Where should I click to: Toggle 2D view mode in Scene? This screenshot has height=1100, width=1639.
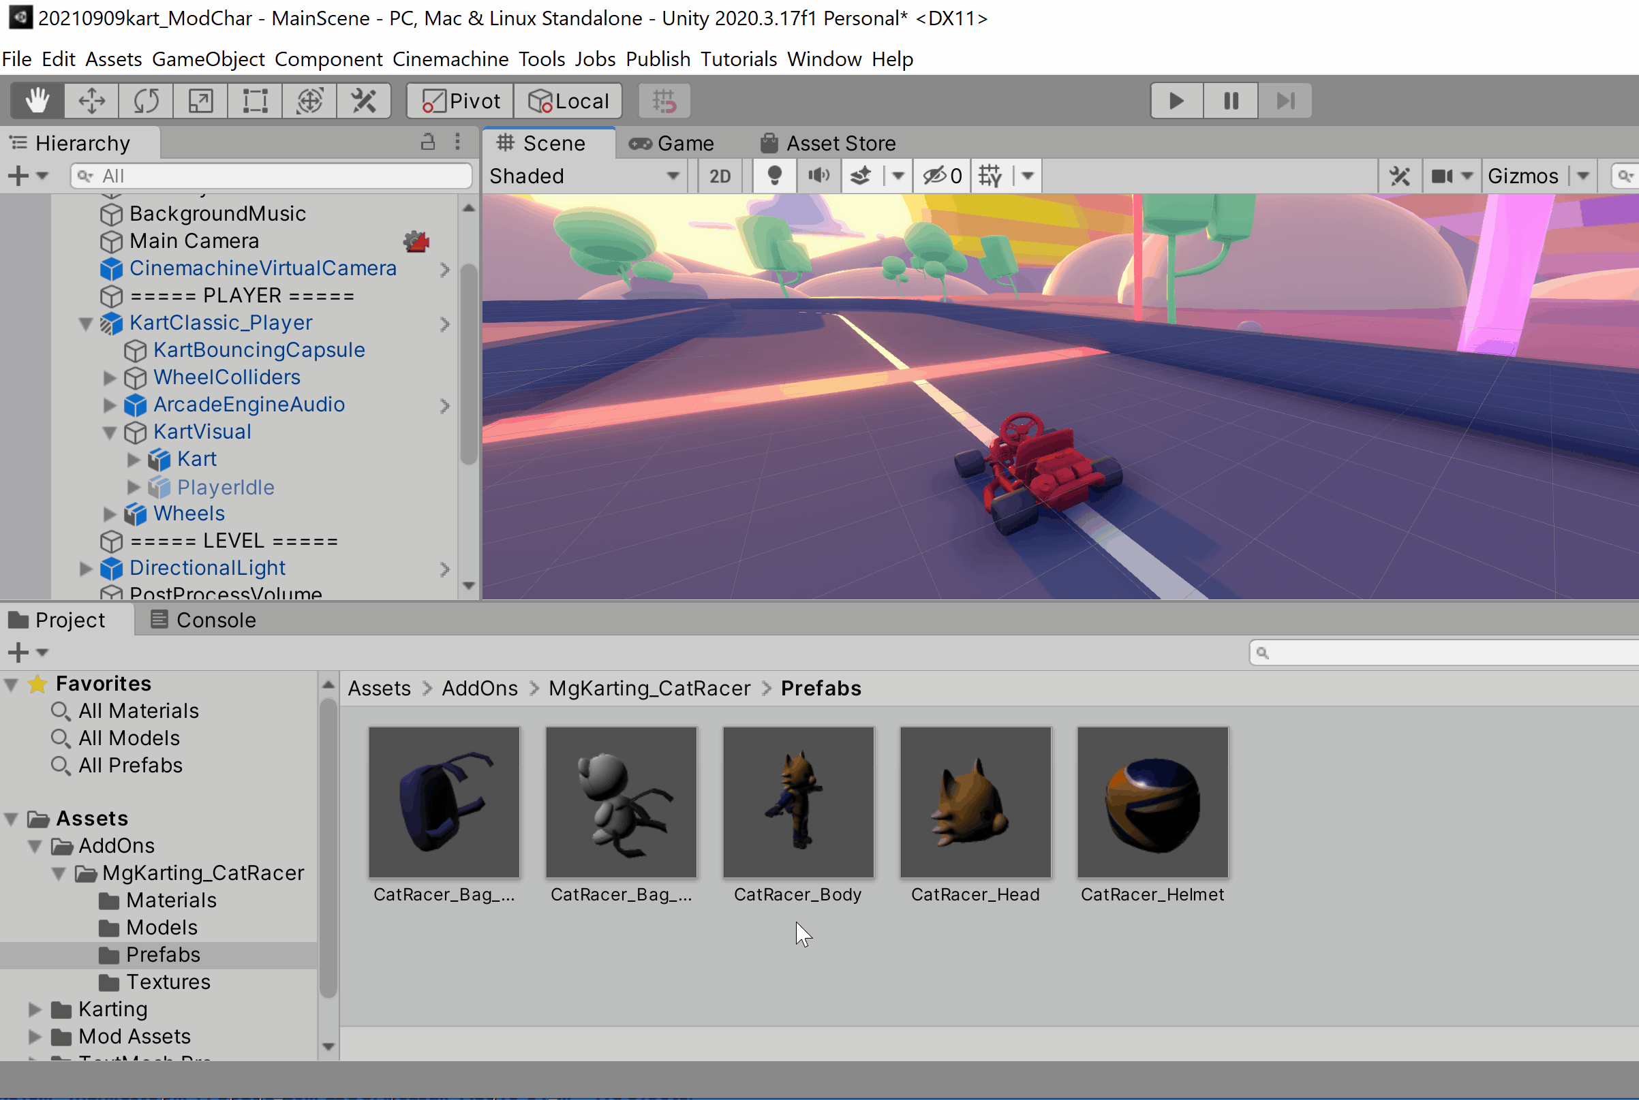pos(720,176)
